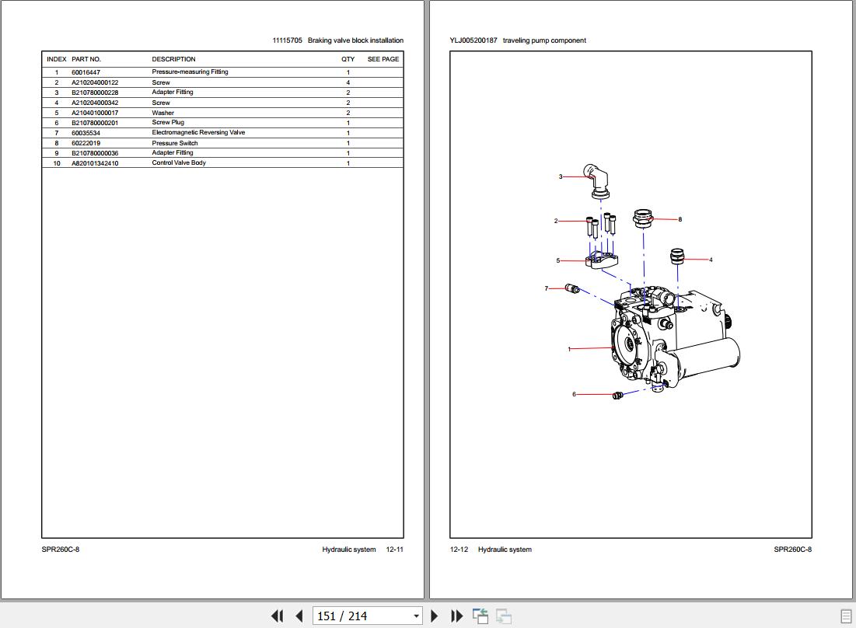This screenshot has height=628, width=856.
Task: Open the page layout icon at bottom right
Action: point(846,616)
